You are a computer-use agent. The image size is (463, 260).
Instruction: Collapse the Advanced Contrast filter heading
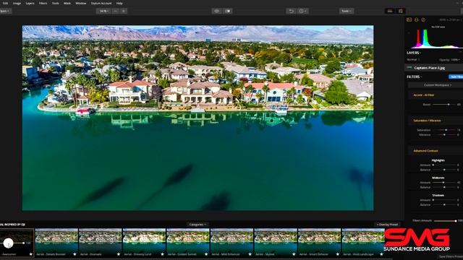[425, 151]
